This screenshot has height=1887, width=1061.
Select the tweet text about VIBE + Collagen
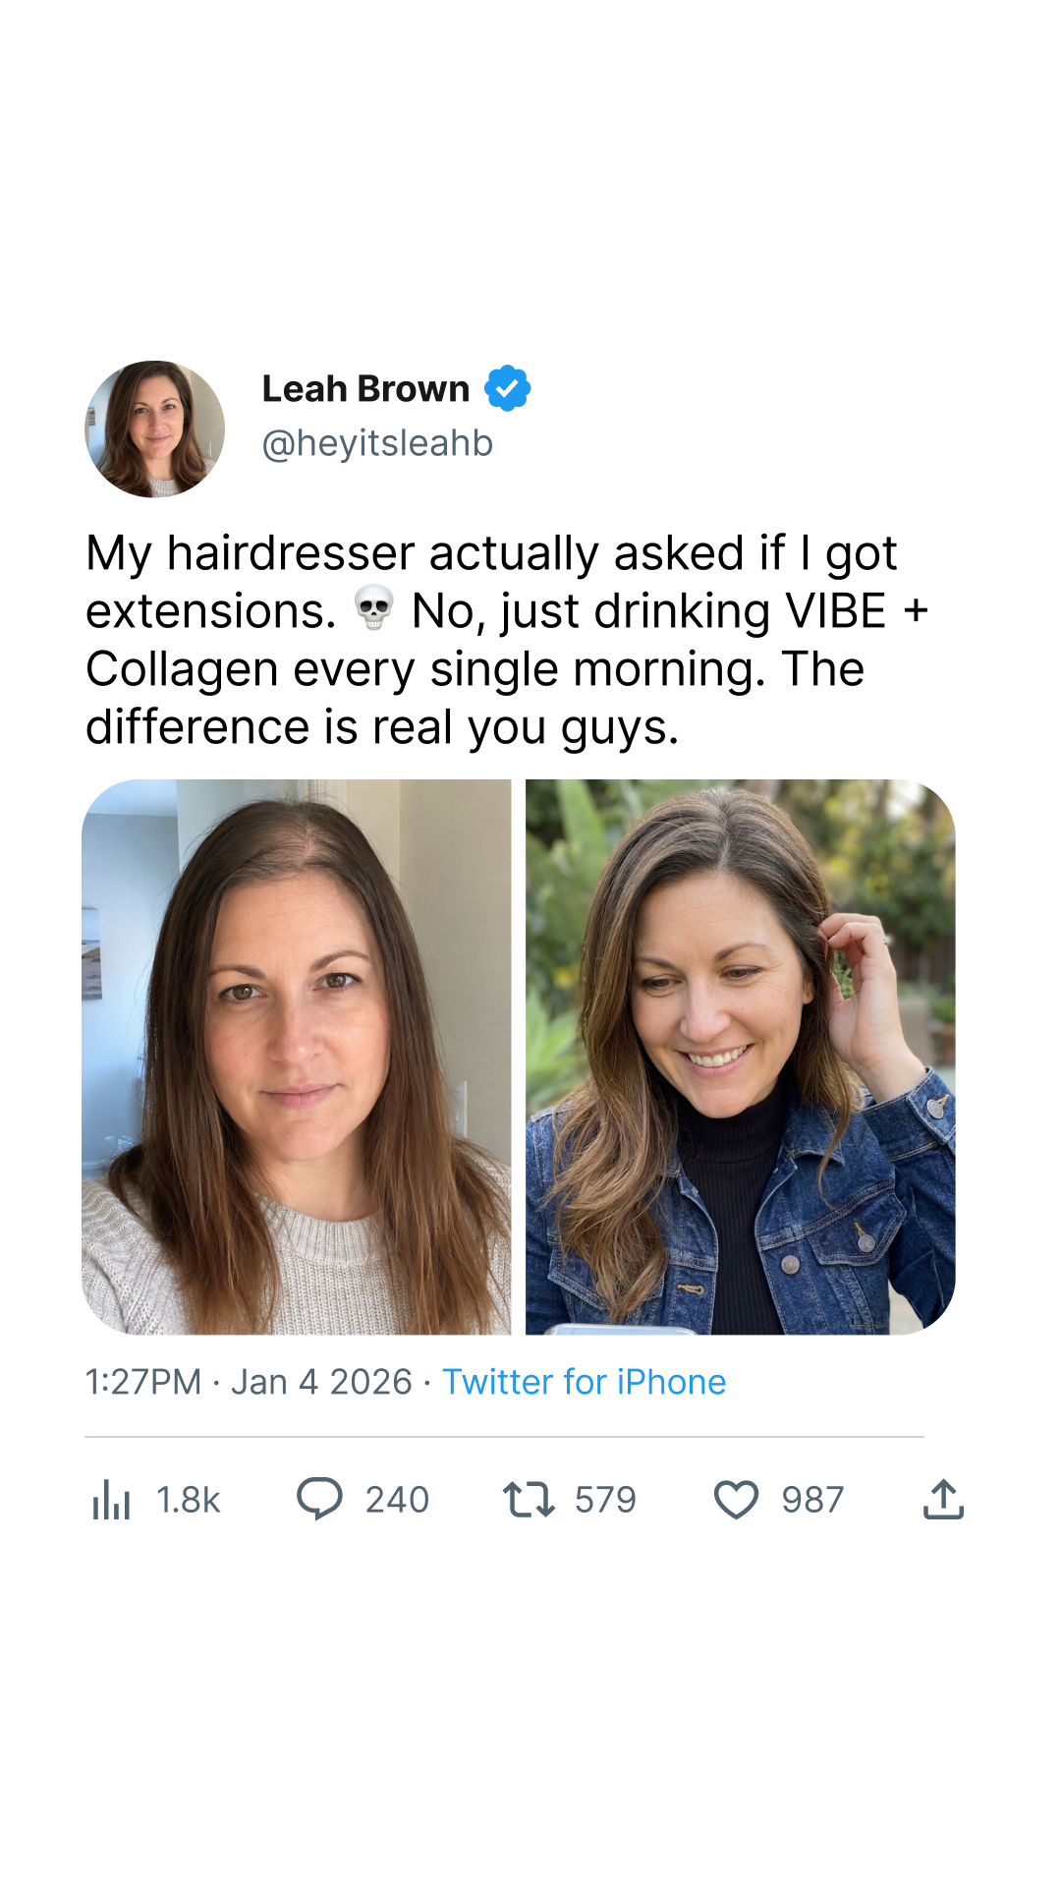pyautogui.click(x=507, y=640)
